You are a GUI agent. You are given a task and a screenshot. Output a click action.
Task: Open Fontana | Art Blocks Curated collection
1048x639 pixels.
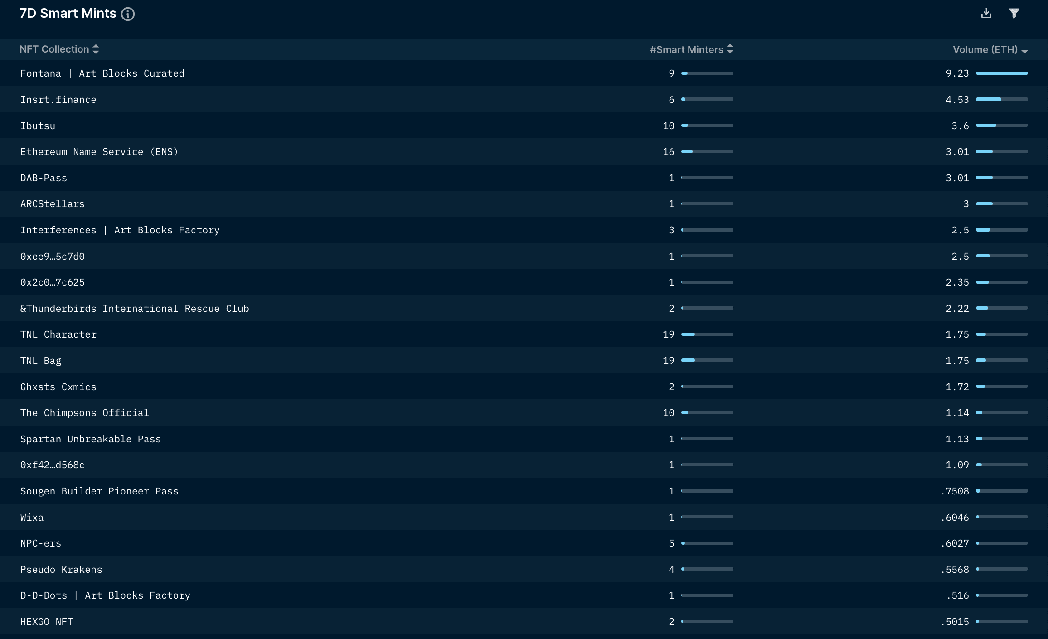pyautogui.click(x=102, y=73)
